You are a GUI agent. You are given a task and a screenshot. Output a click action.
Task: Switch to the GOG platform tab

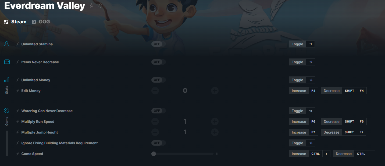41,22
